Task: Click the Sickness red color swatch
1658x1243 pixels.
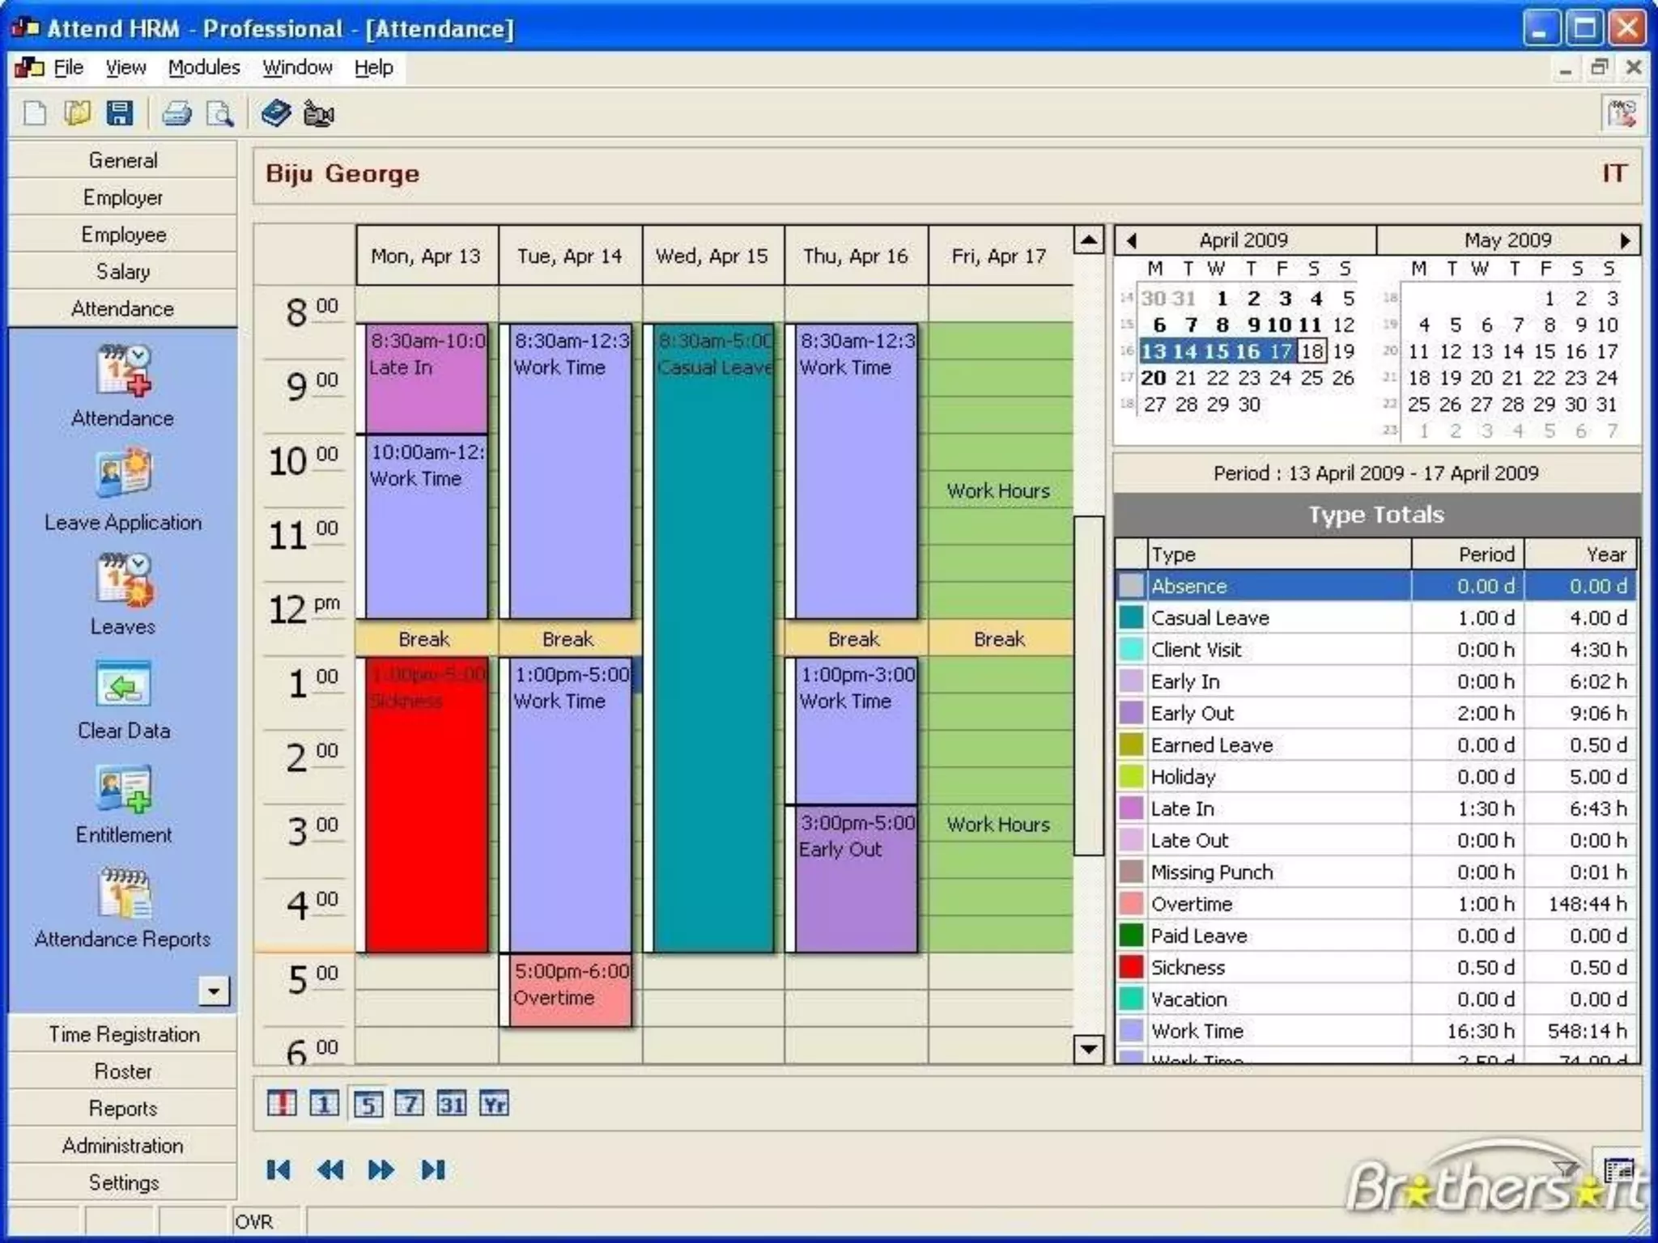Action: [x=1131, y=967]
